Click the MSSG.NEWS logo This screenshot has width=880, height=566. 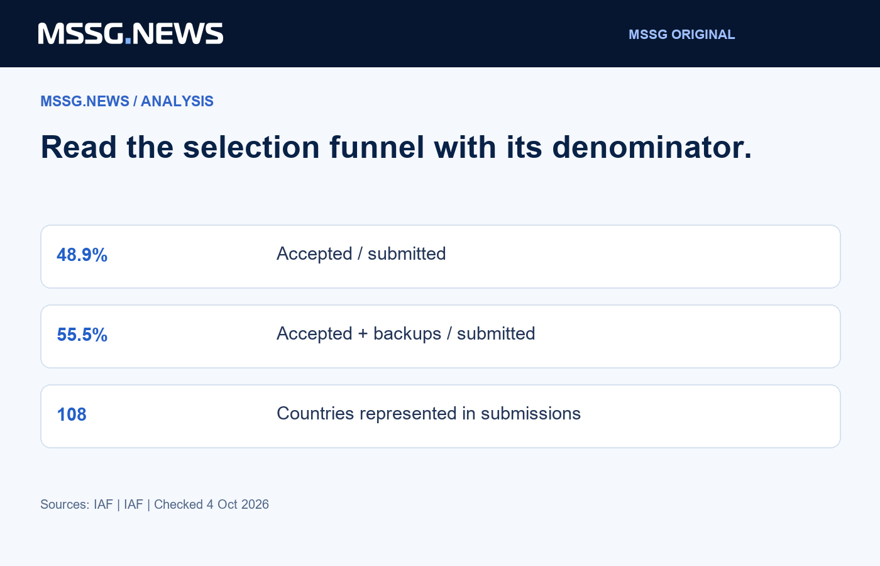[131, 34]
